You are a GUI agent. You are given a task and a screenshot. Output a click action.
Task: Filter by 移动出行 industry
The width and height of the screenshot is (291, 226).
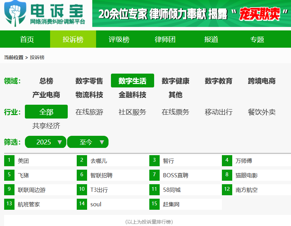pyautogui.click(x=219, y=112)
